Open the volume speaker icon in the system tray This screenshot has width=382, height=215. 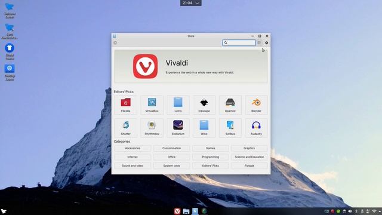click(x=350, y=211)
